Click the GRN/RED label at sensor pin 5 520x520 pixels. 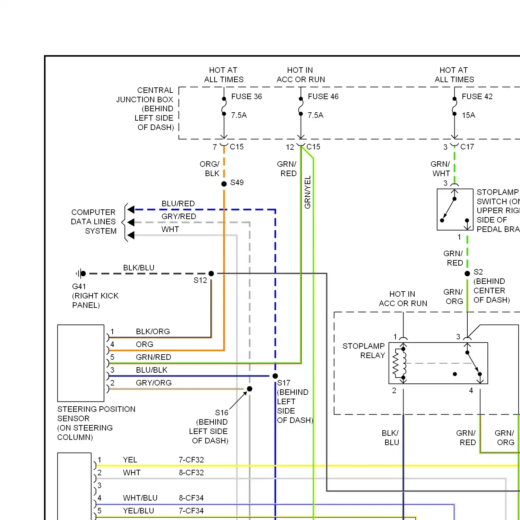click(x=154, y=357)
